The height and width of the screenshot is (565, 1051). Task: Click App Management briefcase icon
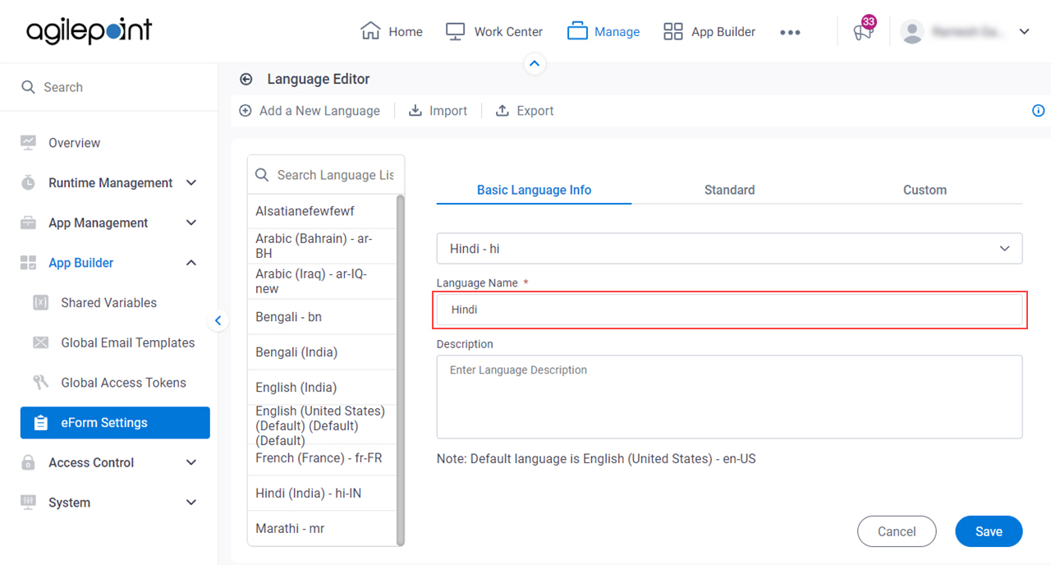click(29, 223)
